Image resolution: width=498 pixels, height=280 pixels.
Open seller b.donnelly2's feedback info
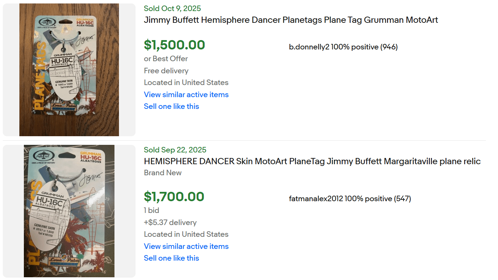pos(343,47)
